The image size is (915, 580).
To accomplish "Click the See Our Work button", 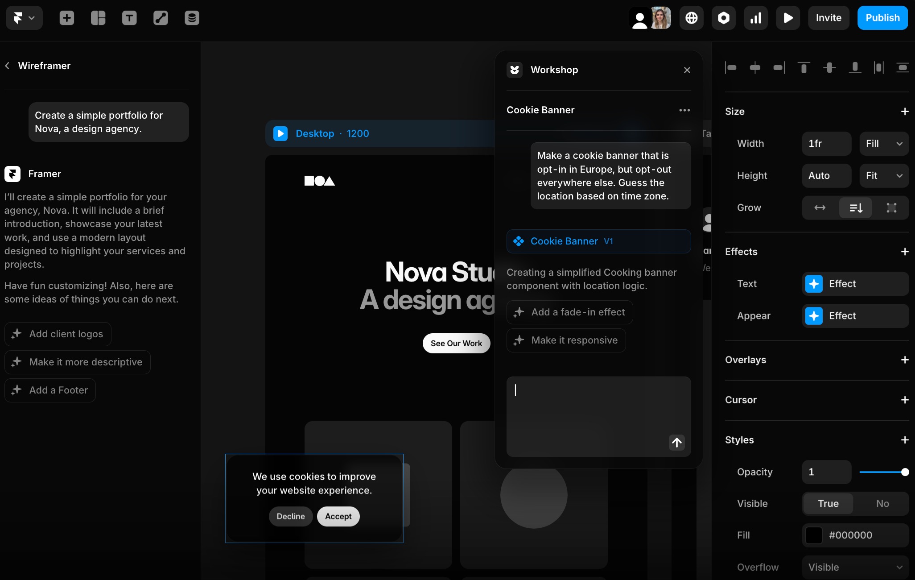I will (x=456, y=343).
